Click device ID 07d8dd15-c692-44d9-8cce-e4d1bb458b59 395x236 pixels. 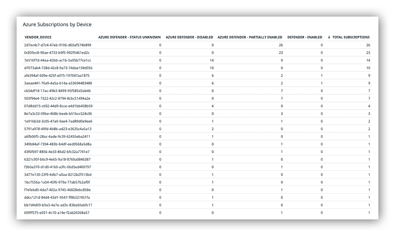click(x=58, y=106)
